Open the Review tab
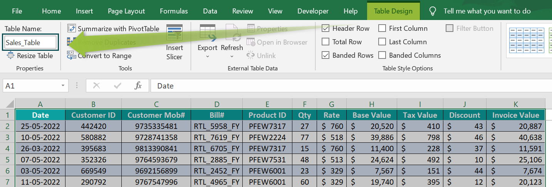 [x=243, y=11]
